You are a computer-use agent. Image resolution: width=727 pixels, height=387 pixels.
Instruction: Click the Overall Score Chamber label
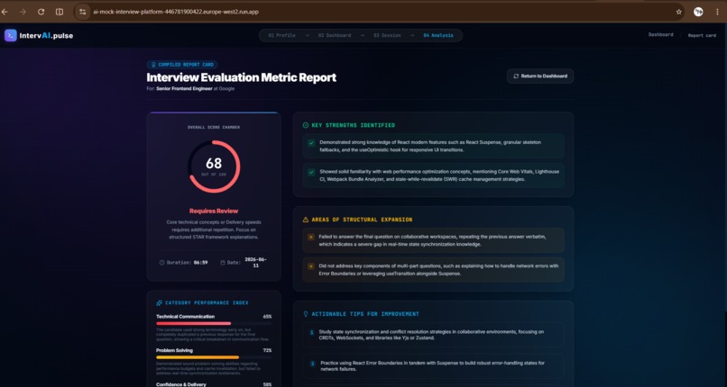(214, 127)
